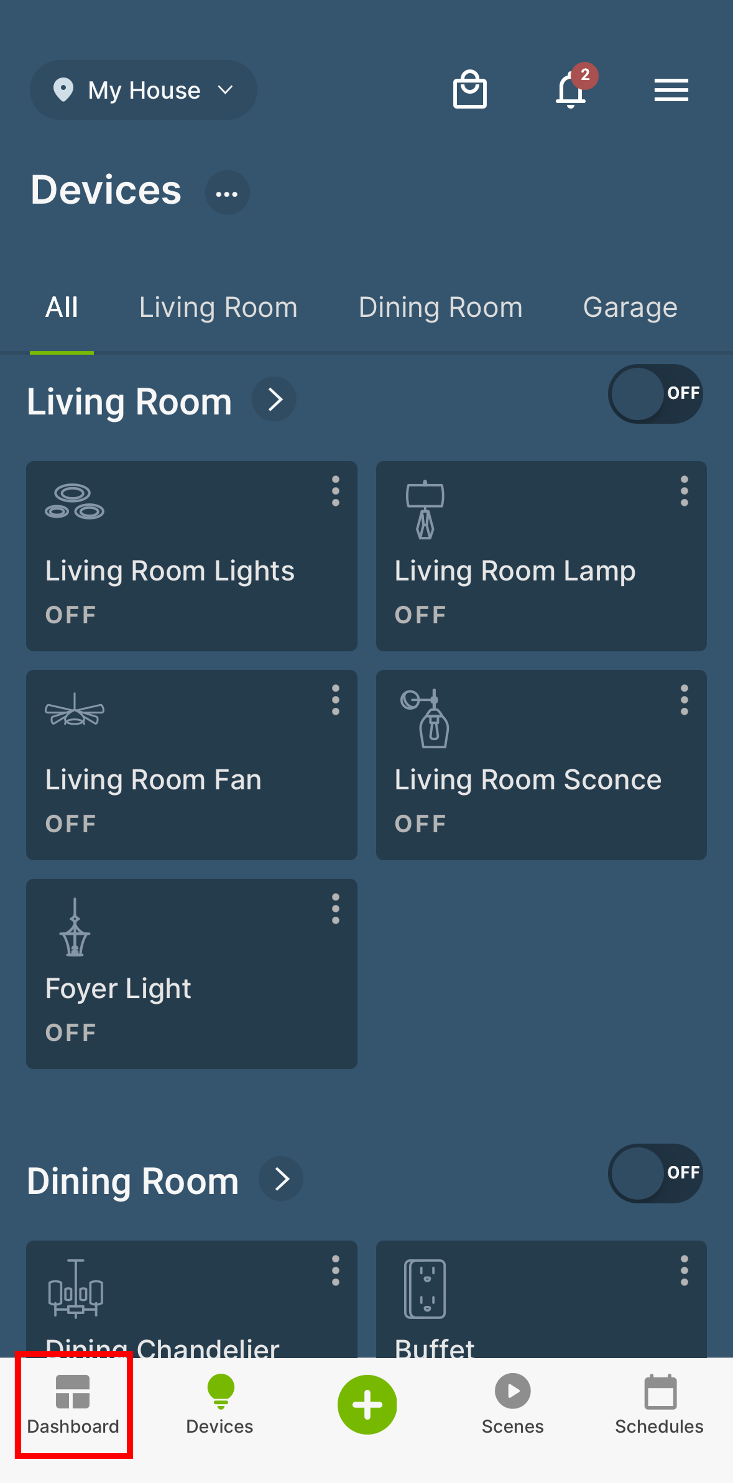Open Schedules in bottom navigation
733x1483 pixels.
[x=659, y=1405]
